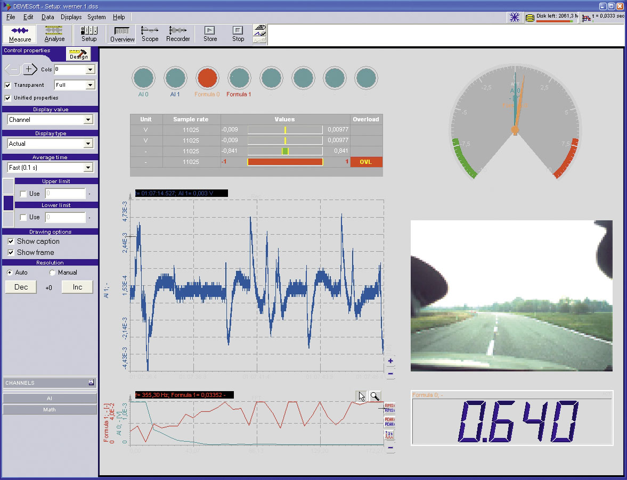This screenshot has width=627, height=480.
Task: Enable Lower limit Use checkbox
Action: tap(23, 217)
